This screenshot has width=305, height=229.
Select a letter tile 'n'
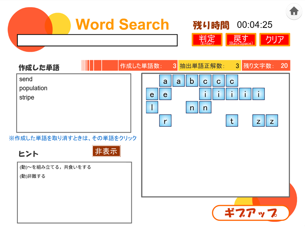click(192, 107)
